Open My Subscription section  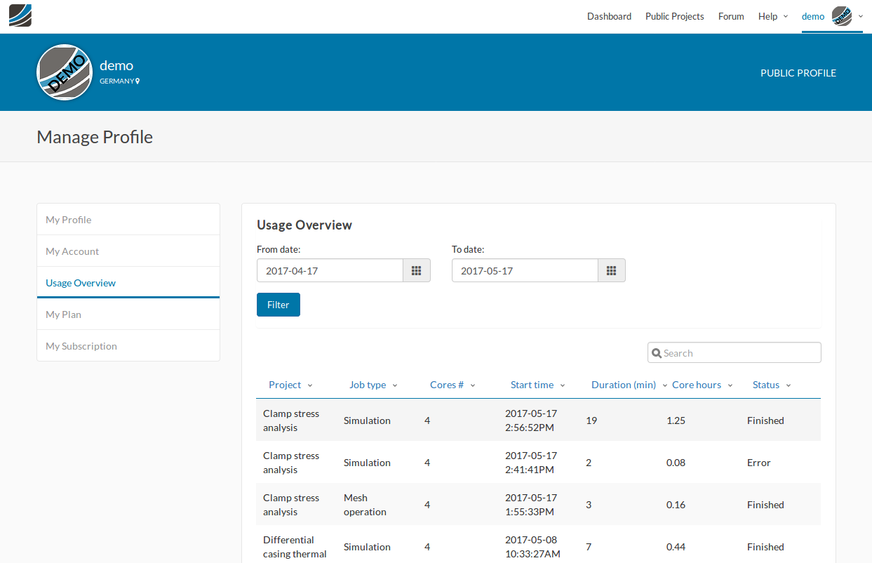(x=128, y=346)
